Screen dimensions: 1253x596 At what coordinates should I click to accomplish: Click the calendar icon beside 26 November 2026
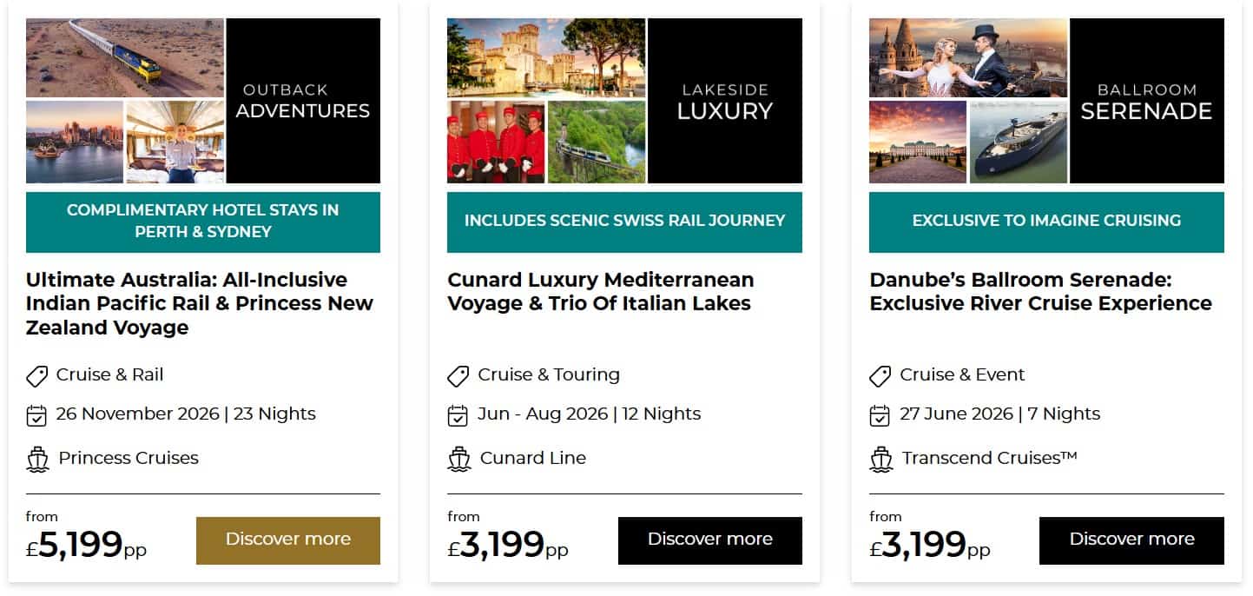pos(36,415)
